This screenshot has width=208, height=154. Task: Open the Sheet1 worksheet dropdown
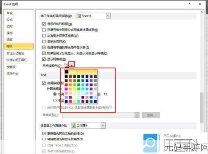(108, 16)
